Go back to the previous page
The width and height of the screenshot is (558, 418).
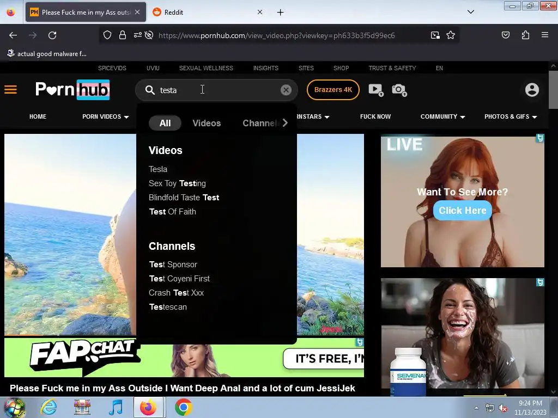13,35
